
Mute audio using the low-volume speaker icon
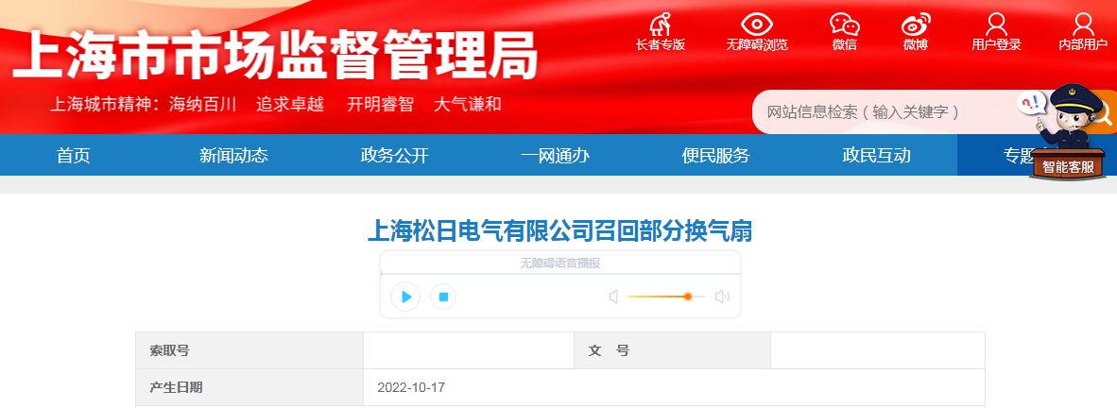[613, 297]
